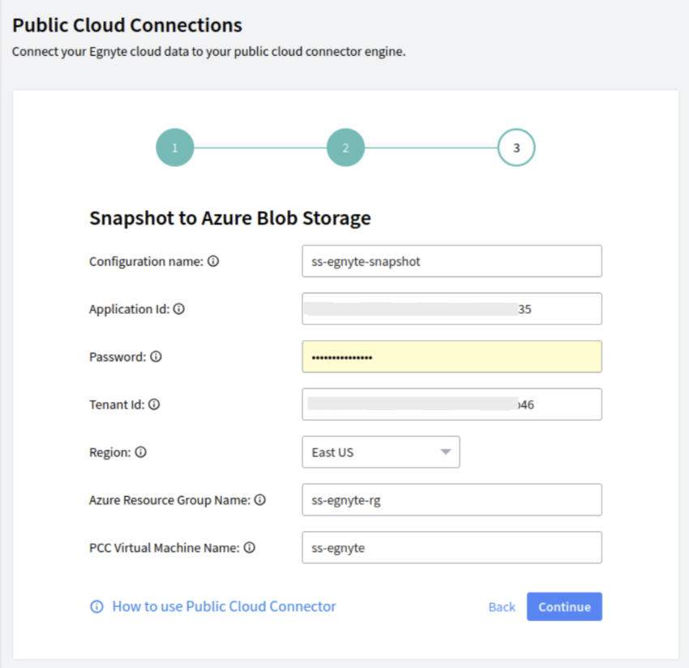This screenshot has width=689, height=668.
Task: Open How to use Public Cloud Connector link
Action: pyautogui.click(x=224, y=606)
